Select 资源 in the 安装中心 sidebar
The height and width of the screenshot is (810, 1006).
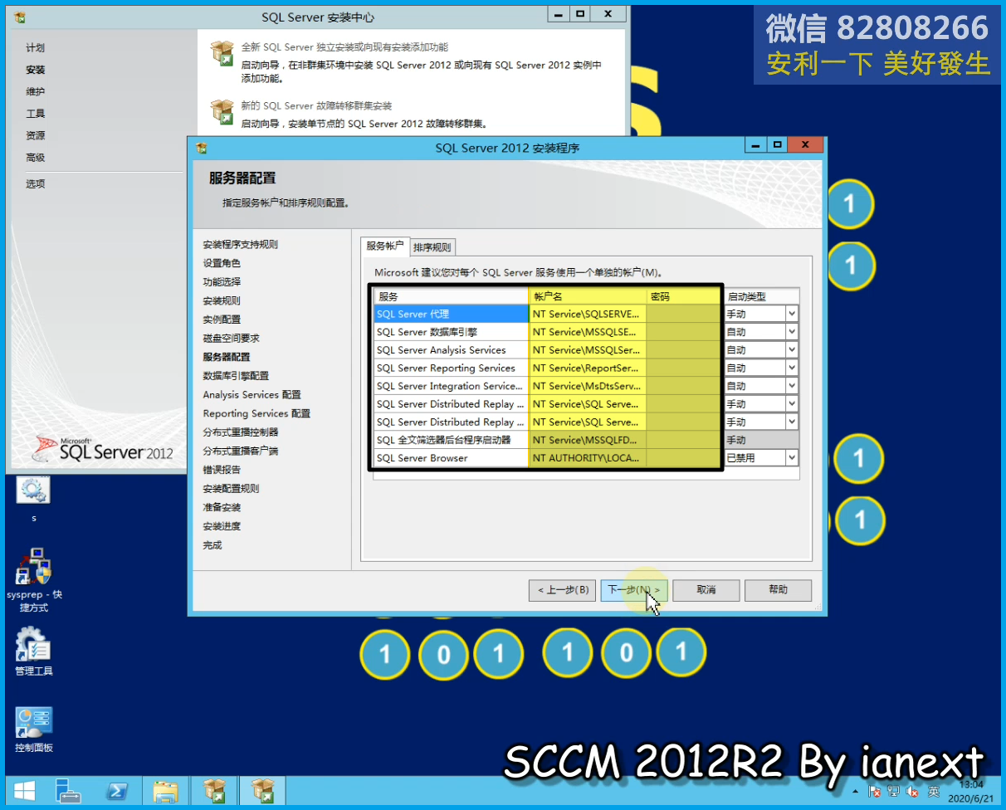(x=36, y=135)
